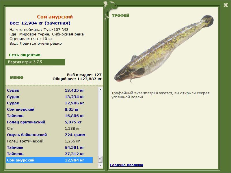Screen dimensions: 231x173
Task: Click the Где: Мировое турне, Сибирская река line
Action: pyautogui.click(x=46, y=34)
